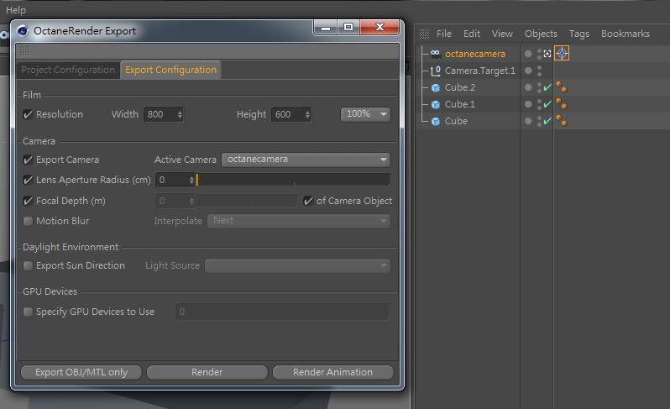Click the Height stepper arrows
This screenshot has width=670, height=409.
click(307, 114)
